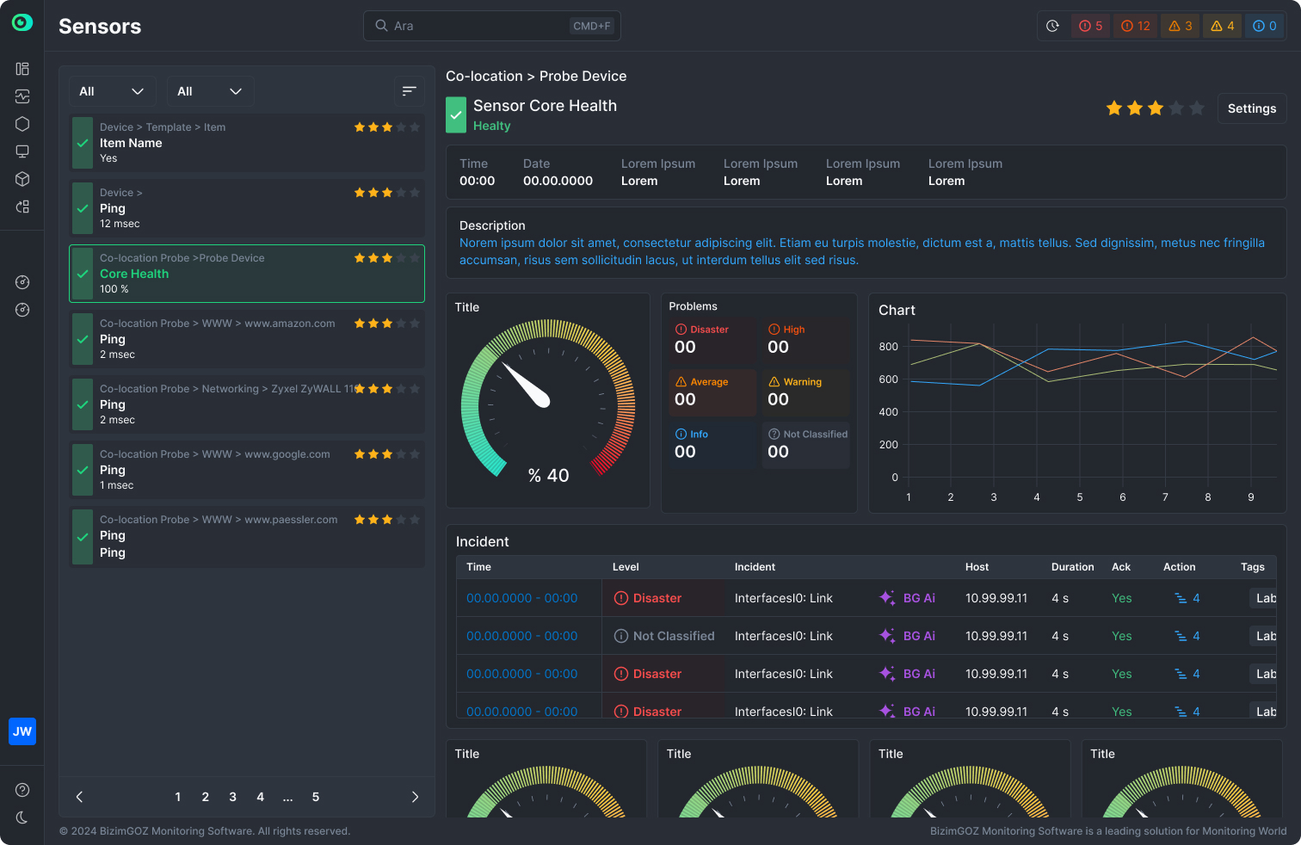
Task: Go to the next page arrow
Action: (x=415, y=797)
